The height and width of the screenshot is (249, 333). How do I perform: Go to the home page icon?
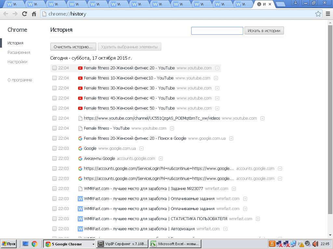click(34, 14)
